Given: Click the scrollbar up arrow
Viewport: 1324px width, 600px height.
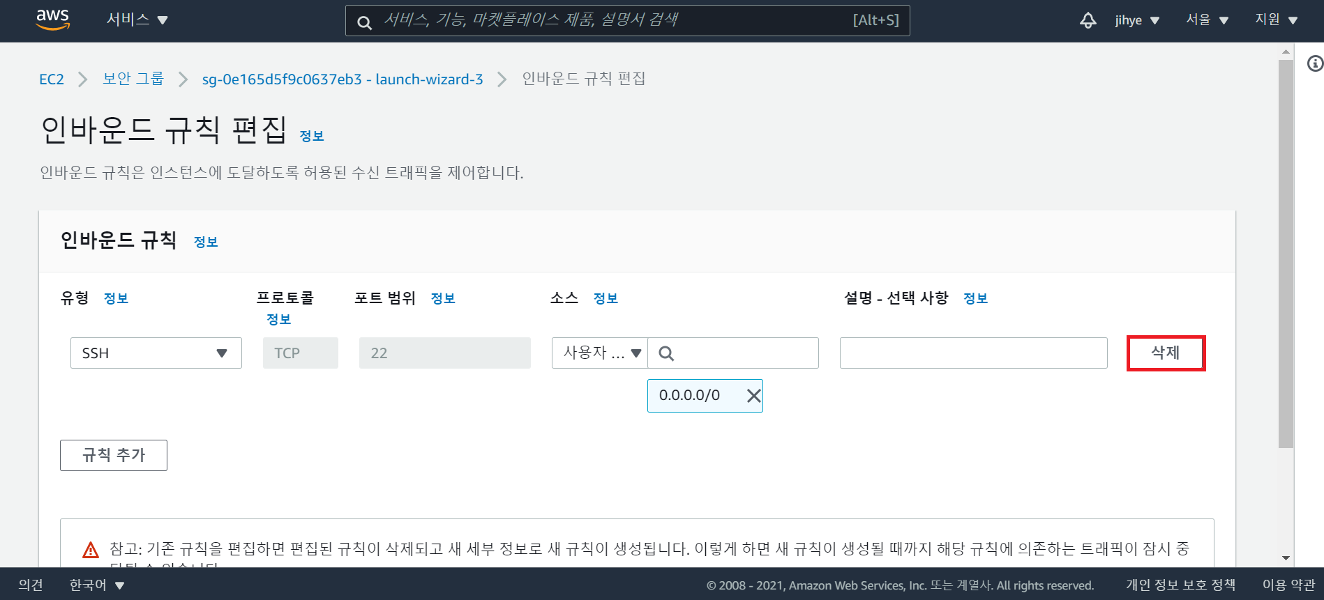Looking at the screenshot, I should (x=1286, y=52).
